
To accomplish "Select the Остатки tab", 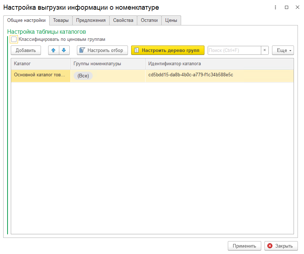I will click(x=149, y=20).
